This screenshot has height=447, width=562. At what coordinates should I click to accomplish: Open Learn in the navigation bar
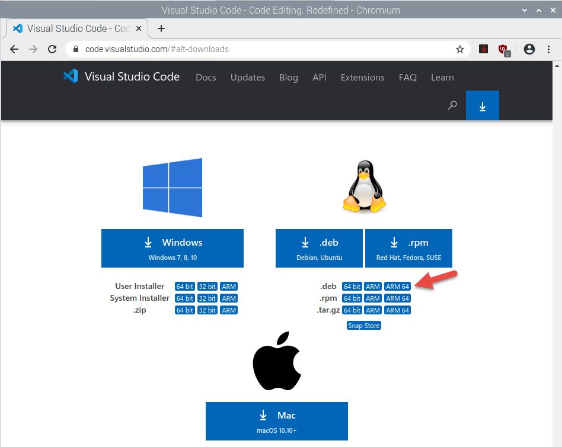click(x=442, y=78)
